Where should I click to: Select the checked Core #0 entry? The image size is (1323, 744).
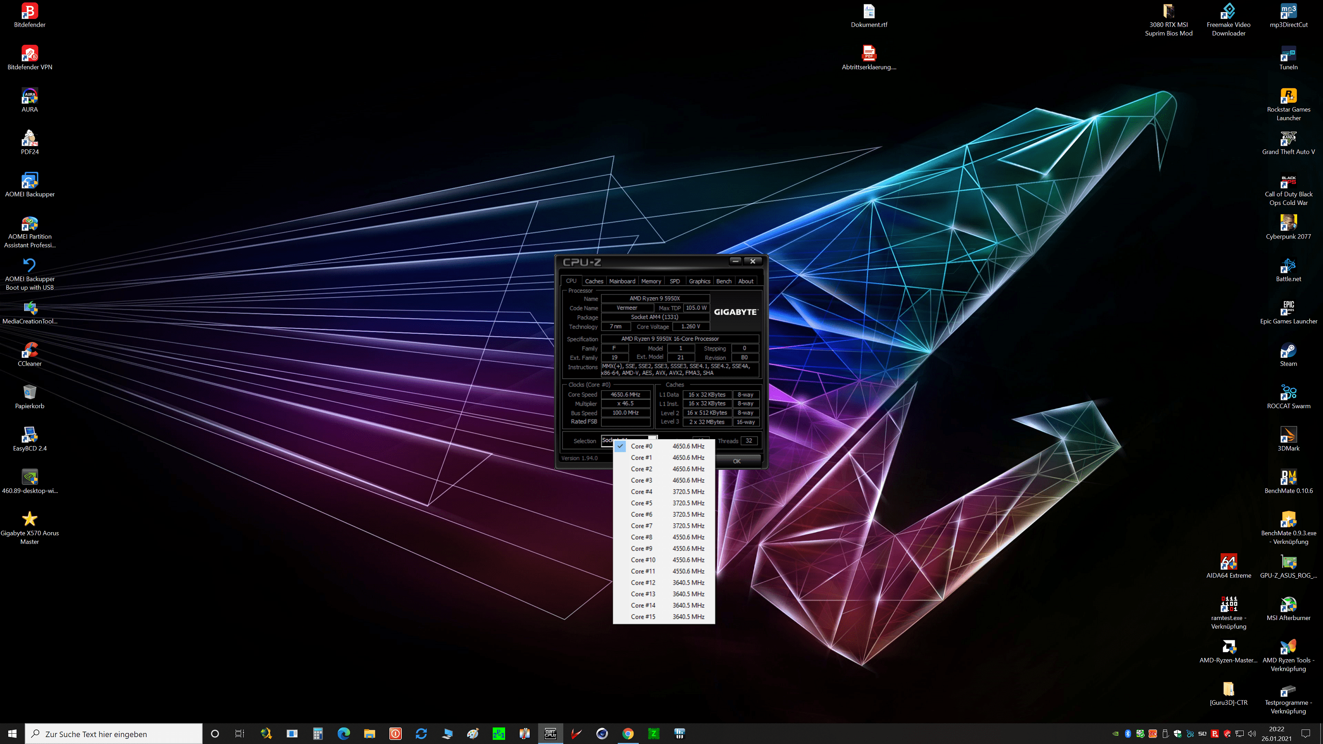point(664,446)
